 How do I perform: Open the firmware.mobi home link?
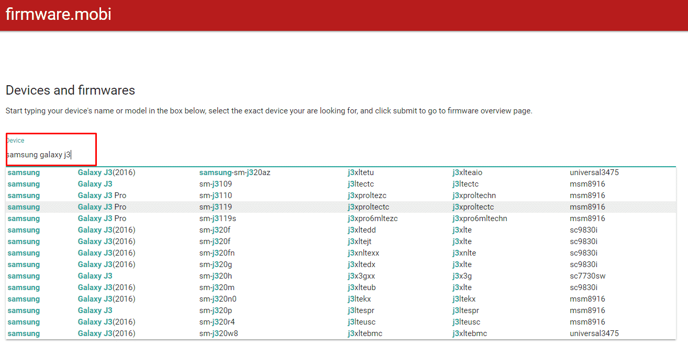[x=58, y=14]
